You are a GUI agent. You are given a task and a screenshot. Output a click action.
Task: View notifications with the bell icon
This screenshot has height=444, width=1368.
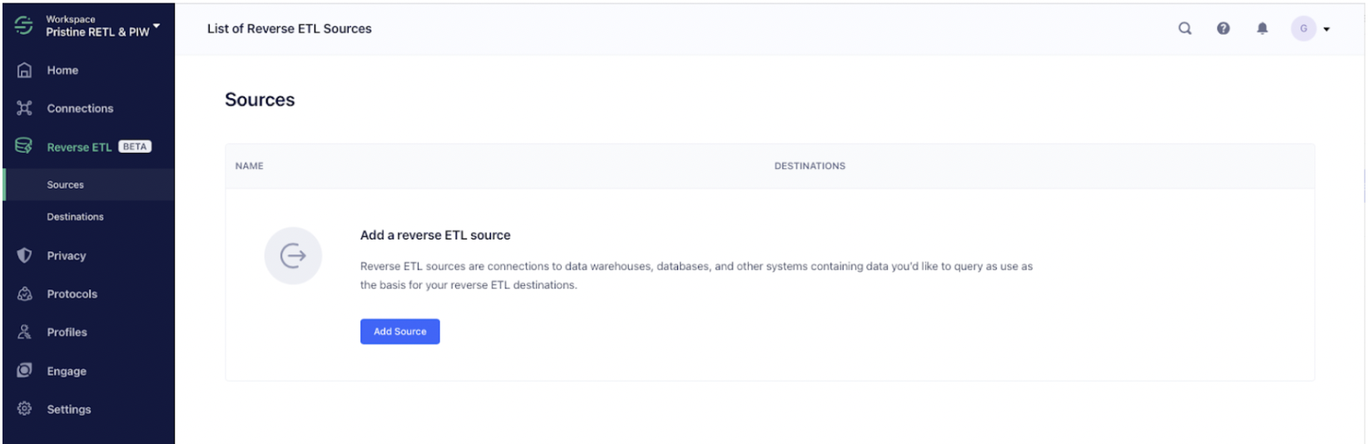[x=1262, y=28]
